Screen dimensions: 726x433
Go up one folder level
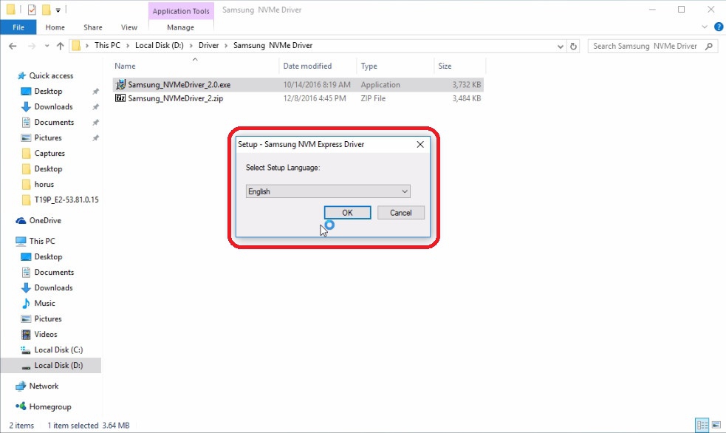tap(60, 46)
